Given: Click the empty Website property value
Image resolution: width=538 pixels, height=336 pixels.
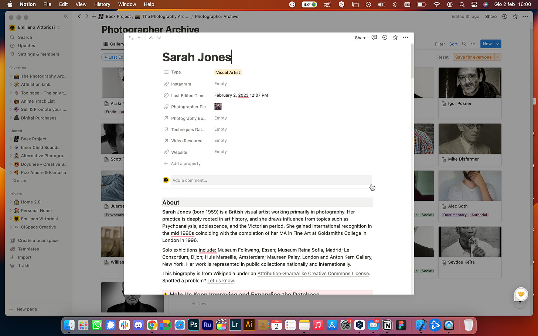Looking at the screenshot, I should [x=221, y=152].
